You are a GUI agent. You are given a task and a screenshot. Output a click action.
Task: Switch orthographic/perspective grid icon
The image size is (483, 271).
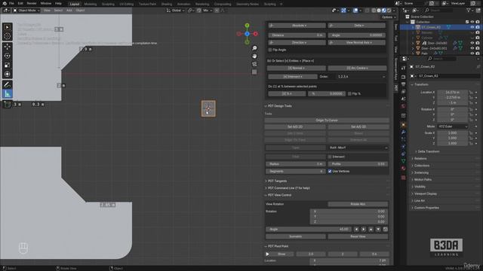[254, 72]
